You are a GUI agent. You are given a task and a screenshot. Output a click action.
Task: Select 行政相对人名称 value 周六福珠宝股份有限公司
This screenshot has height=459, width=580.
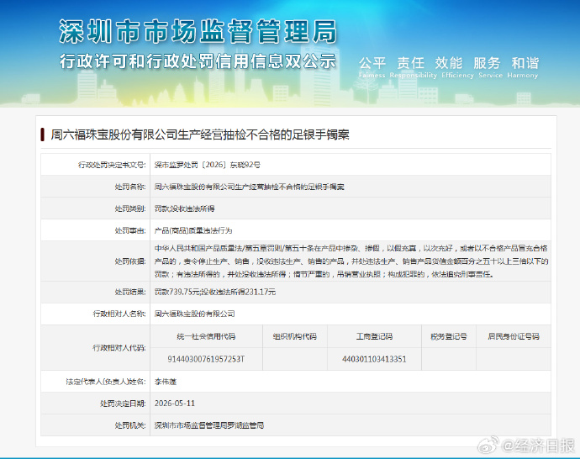pyautogui.click(x=194, y=314)
